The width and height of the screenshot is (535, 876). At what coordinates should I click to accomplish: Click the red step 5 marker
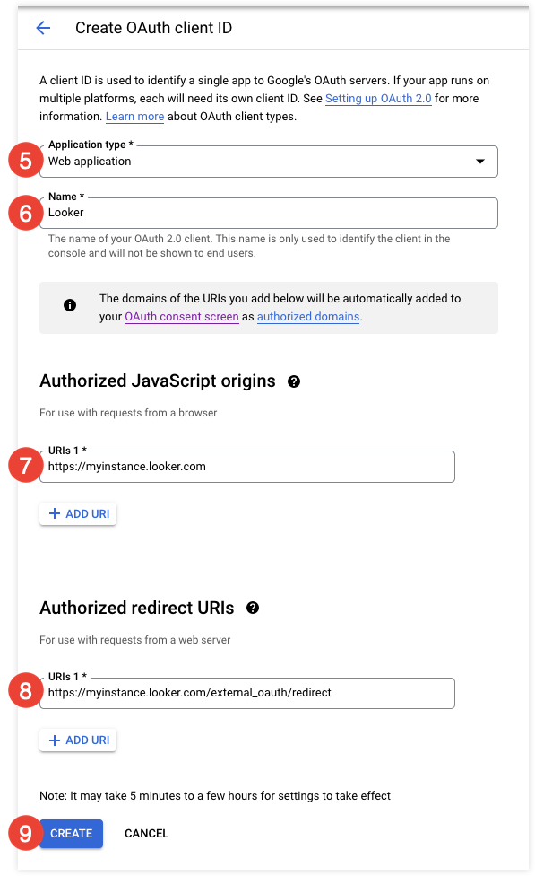[x=26, y=161]
